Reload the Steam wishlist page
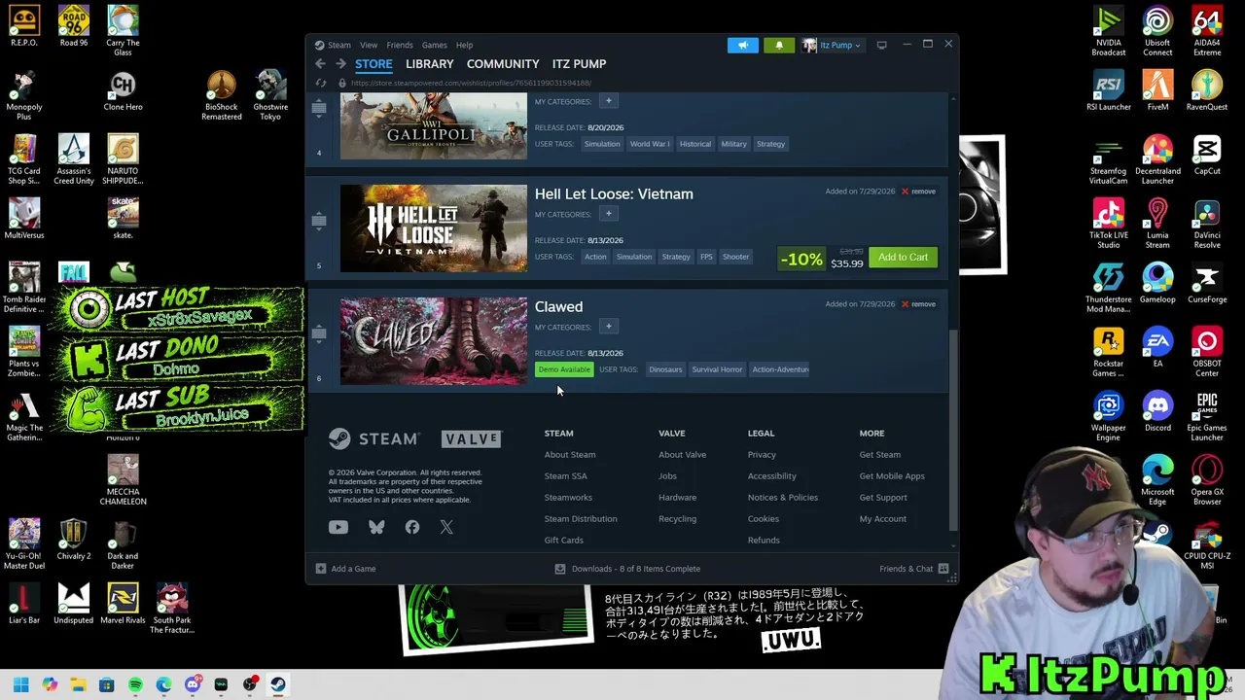Viewport: 1245px width, 700px height. click(x=321, y=83)
